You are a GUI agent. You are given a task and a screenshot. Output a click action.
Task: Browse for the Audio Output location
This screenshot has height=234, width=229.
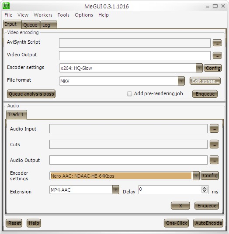(x=214, y=160)
